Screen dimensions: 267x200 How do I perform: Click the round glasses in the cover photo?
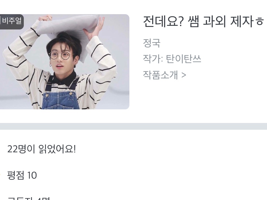61,56
